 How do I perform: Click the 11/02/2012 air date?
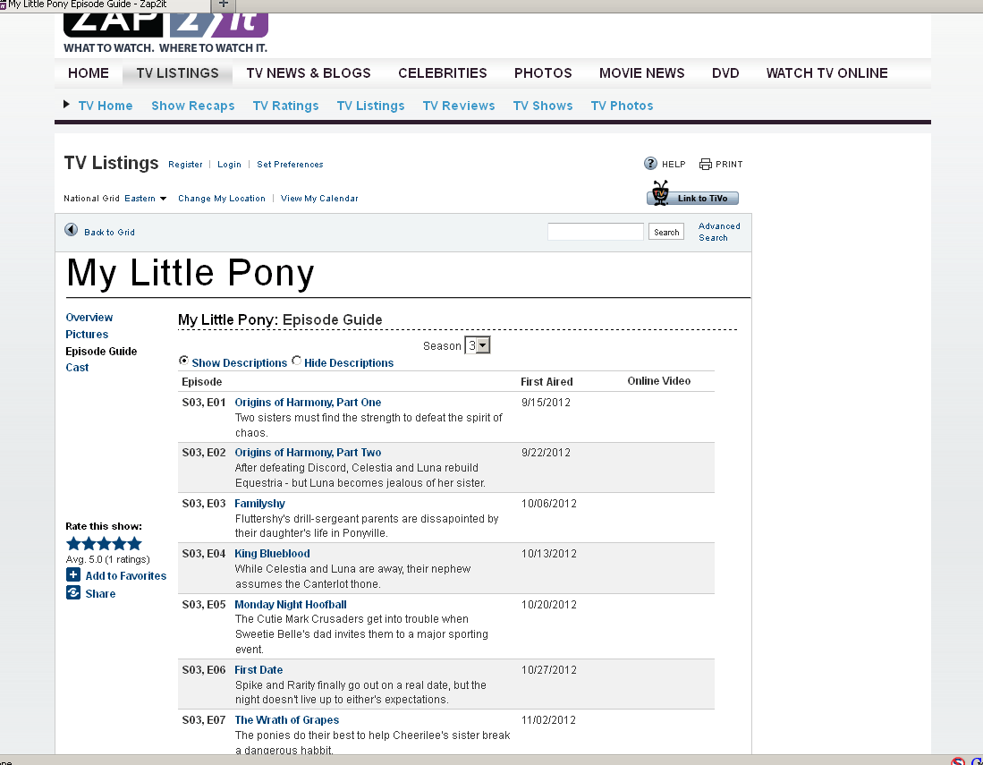pyautogui.click(x=548, y=720)
